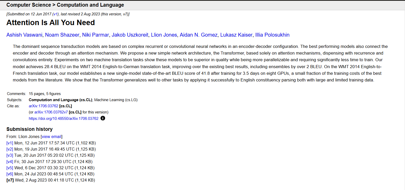Open version [v6] from 24 Jul 2023

pos(10,174)
